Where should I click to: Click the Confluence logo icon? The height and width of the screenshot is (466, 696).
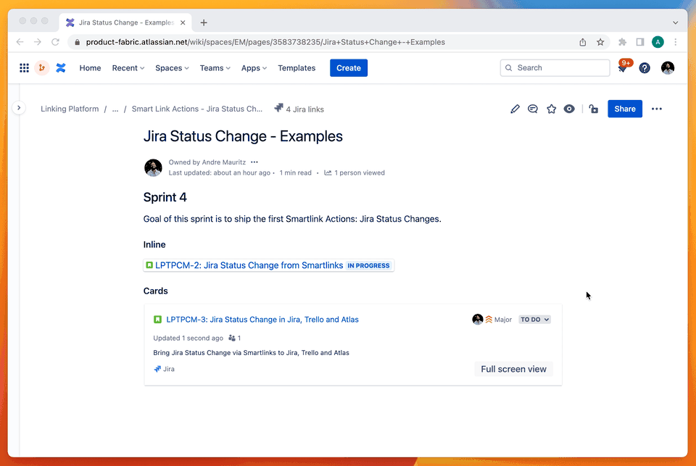pyautogui.click(x=61, y=68)
